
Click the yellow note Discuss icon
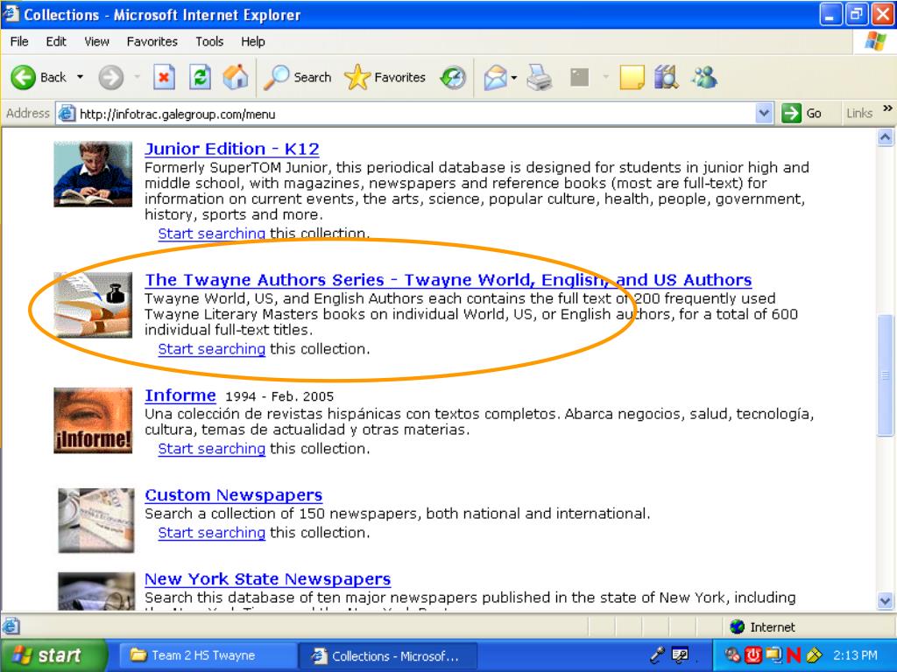pos(632,77)
